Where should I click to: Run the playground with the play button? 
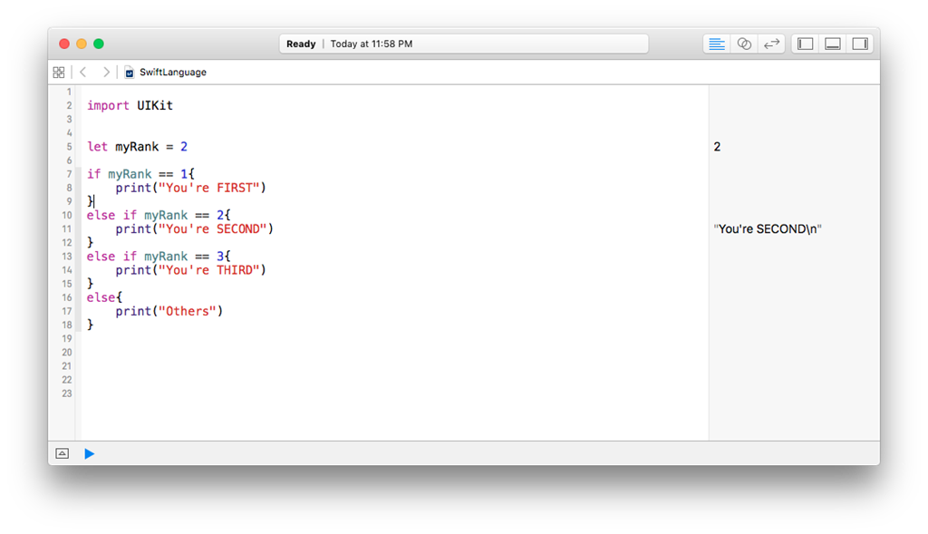89,453
